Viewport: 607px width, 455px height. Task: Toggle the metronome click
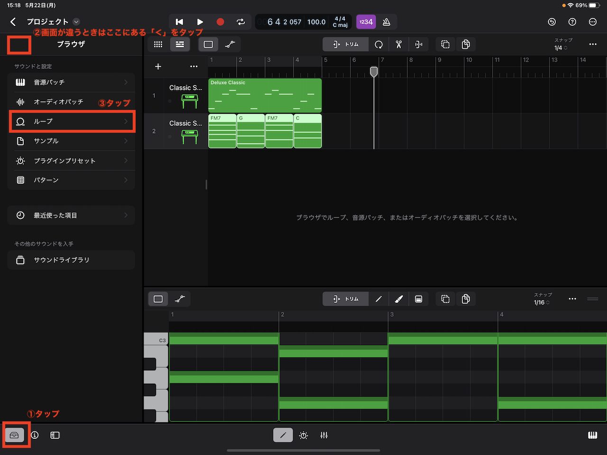coord(386,22)
